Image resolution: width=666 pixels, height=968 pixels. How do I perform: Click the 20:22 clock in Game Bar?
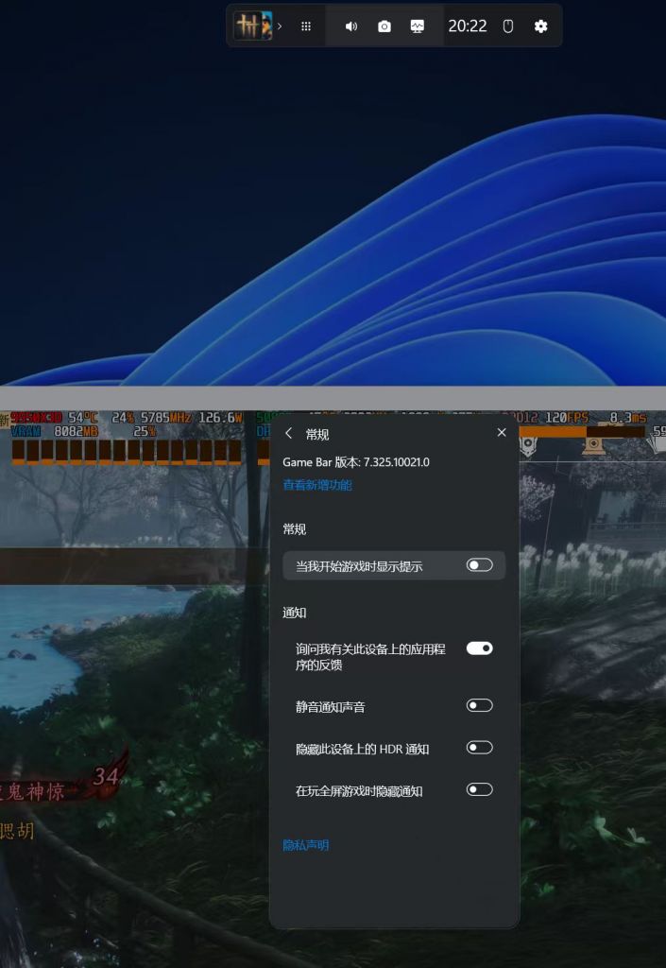pyautogui.click(x=468, y=26)
